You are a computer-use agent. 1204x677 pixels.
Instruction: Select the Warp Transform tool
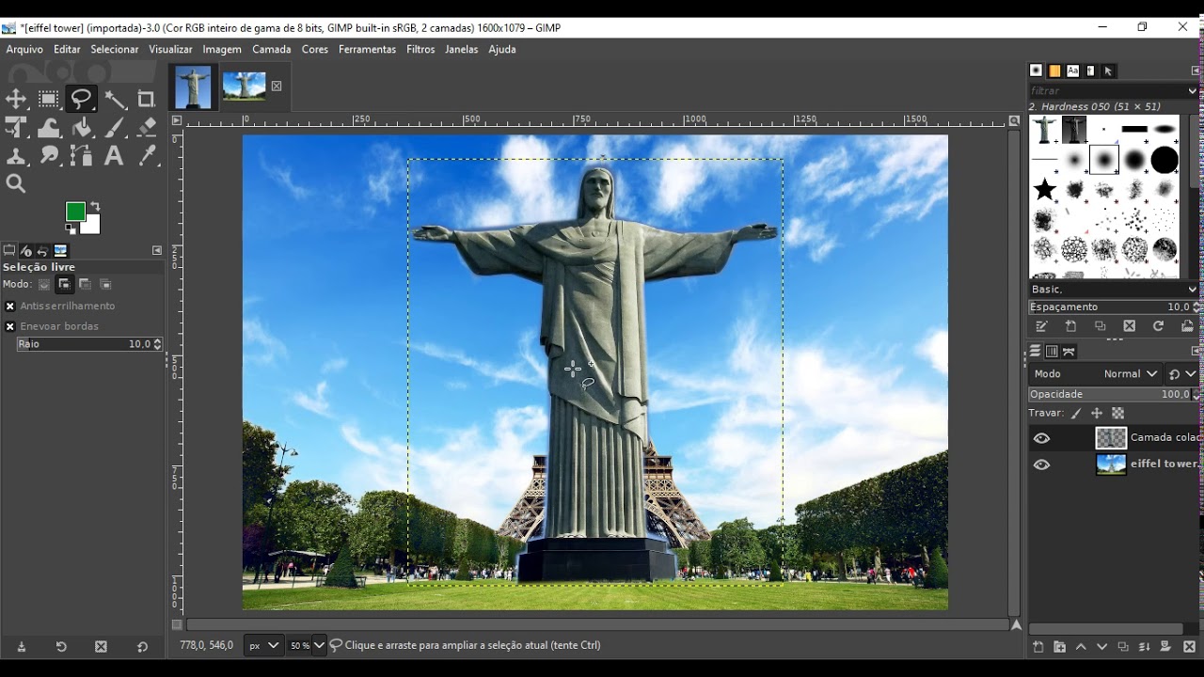tap(49, 128)
